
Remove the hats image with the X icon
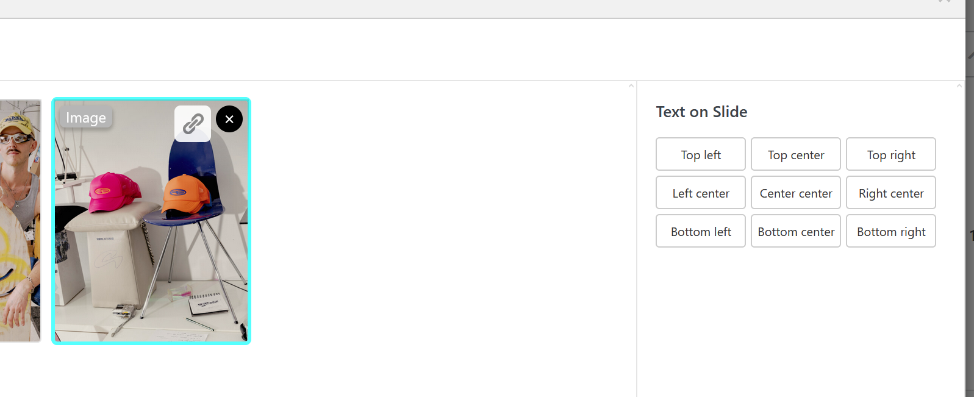coord(229,119)
